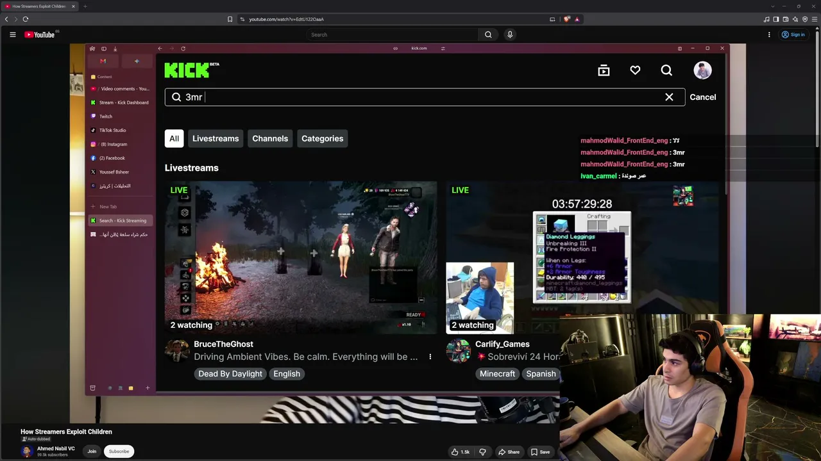The image size is (821, 461).
Task: Bookmark this page in the address bar
Action: pos(230,19)
